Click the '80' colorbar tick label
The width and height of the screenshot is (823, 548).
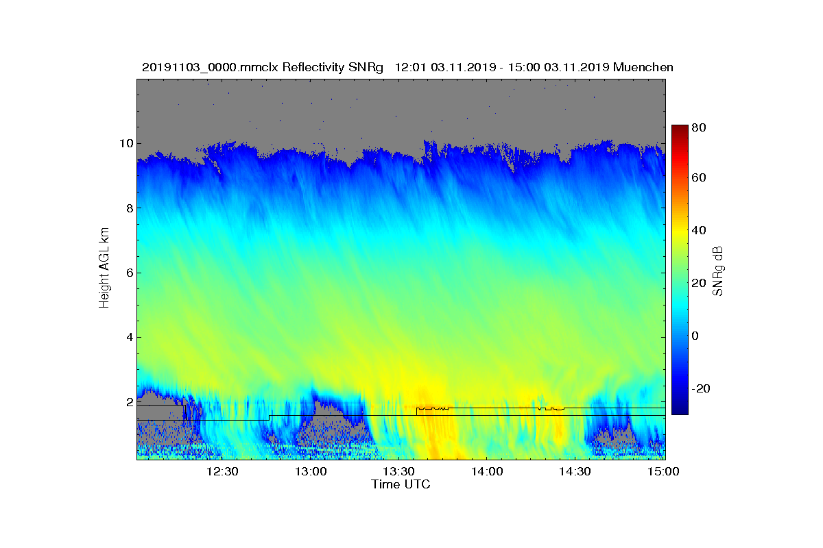[x=700, y=127]
